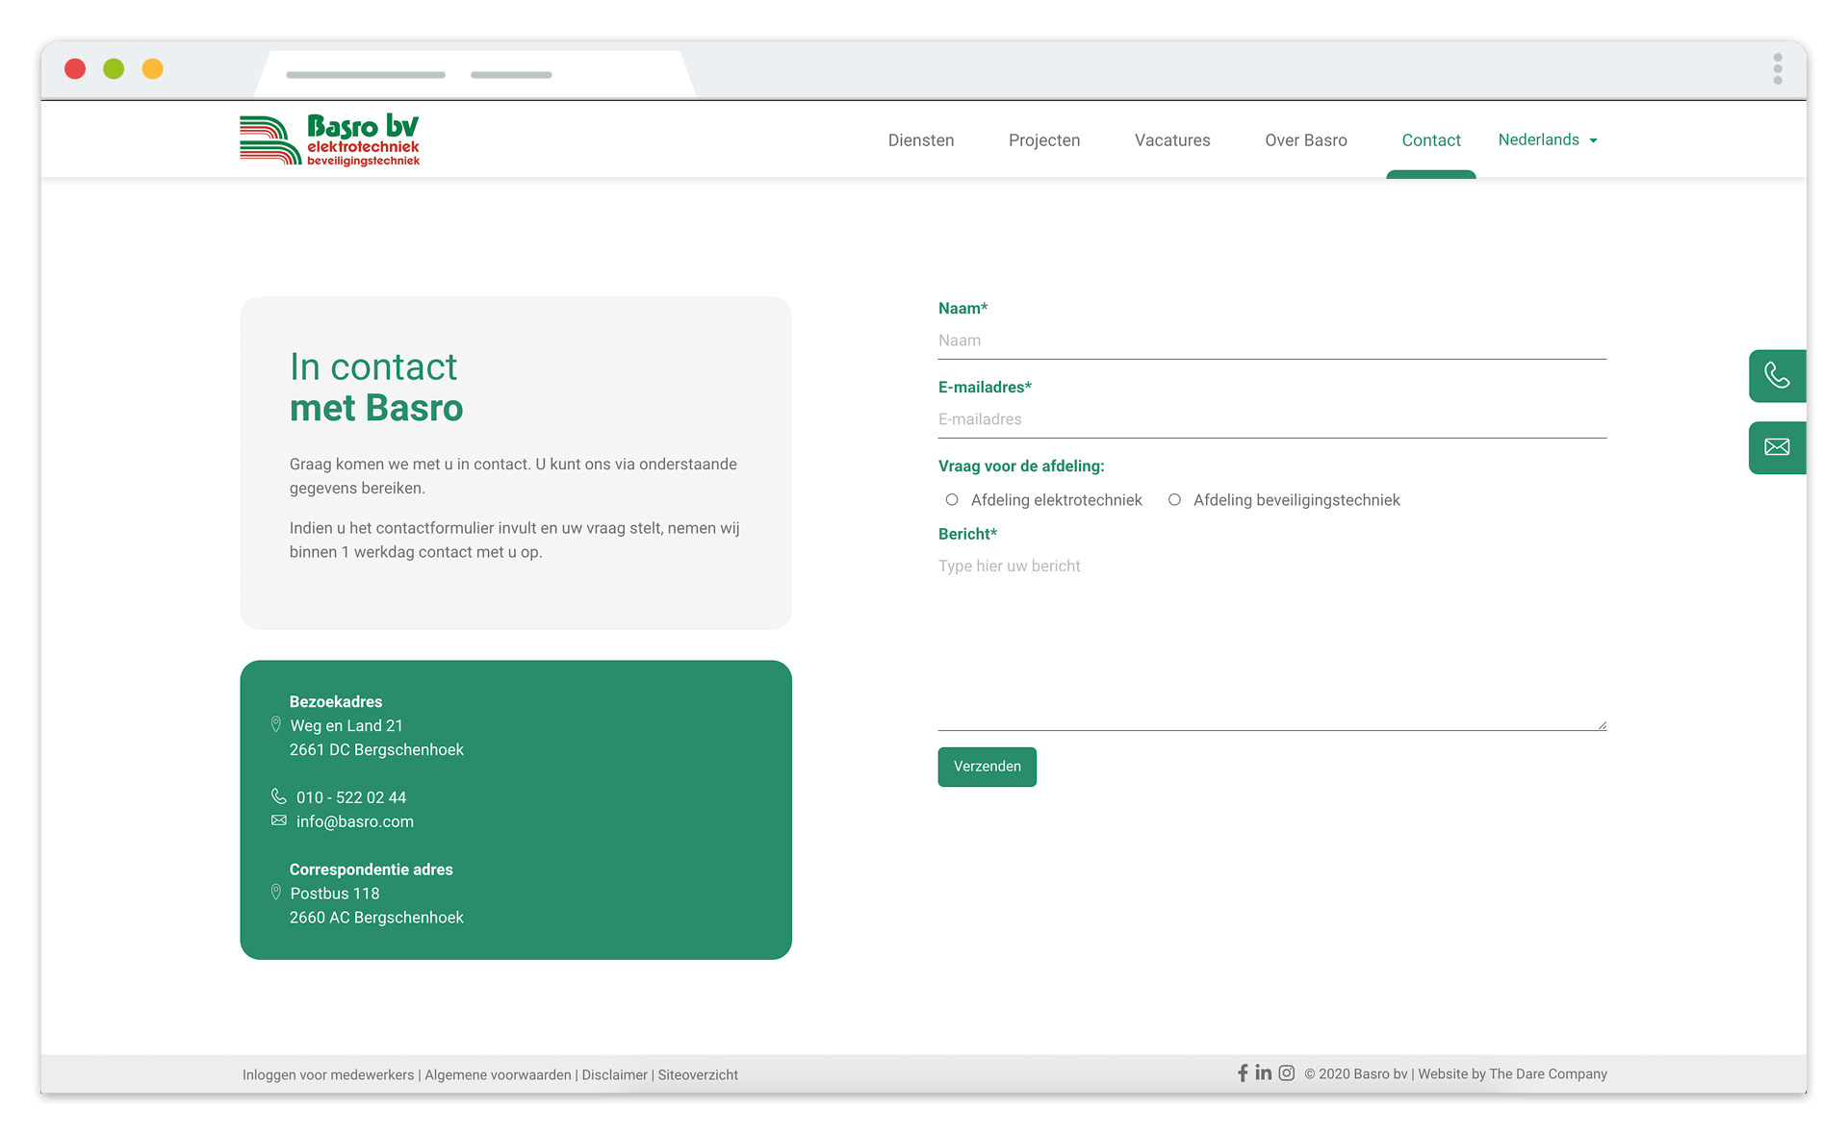Expand the Nederlands language dropdown
Image resolution: width=1848 pixels, height=1135 pixels.
coord(1549,140)
